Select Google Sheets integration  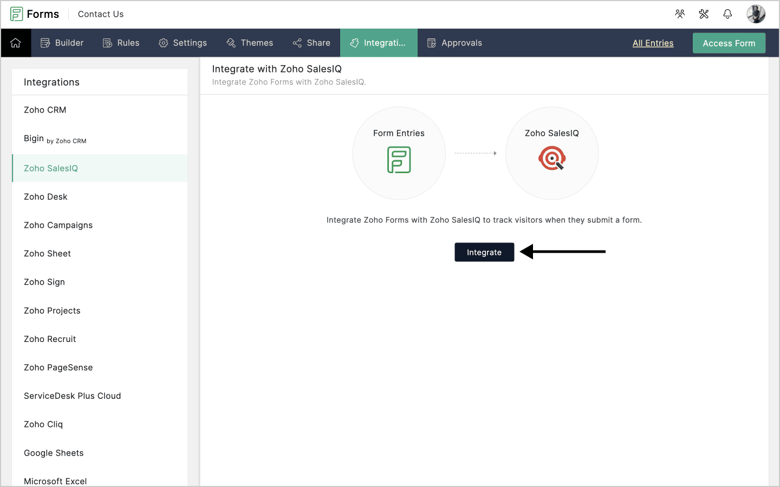tap(100, 453)
